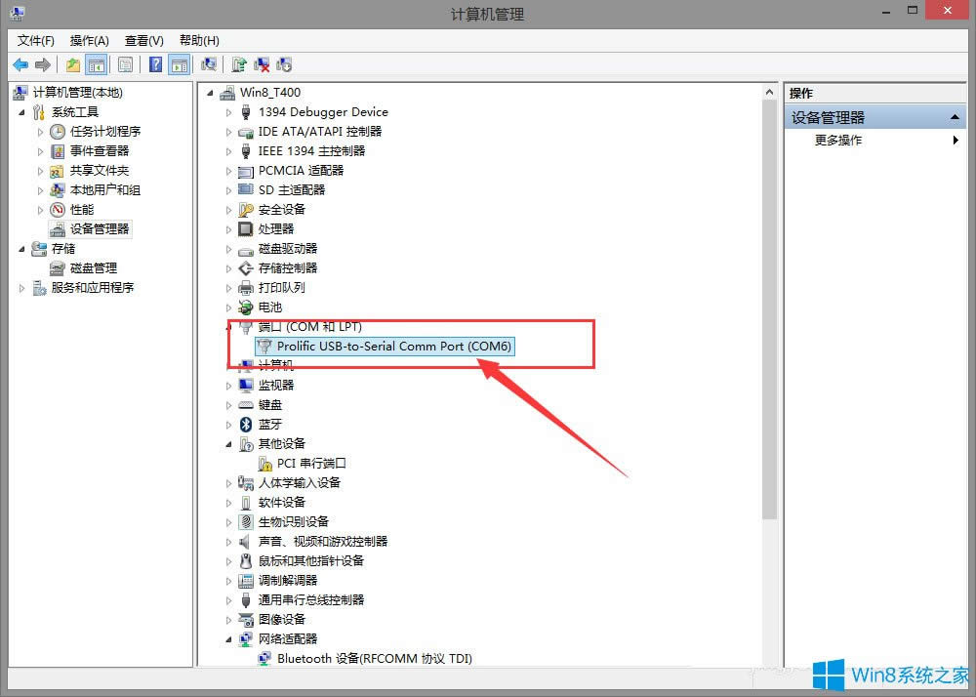Click Scan for hardware changes icon
The height and width of the screenshot is (697, 976).
pyautogui.click(x=208, y=64)
